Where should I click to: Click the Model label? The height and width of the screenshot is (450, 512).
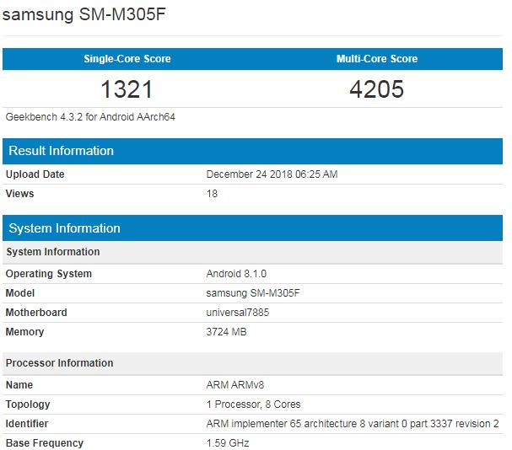(20, 292)
